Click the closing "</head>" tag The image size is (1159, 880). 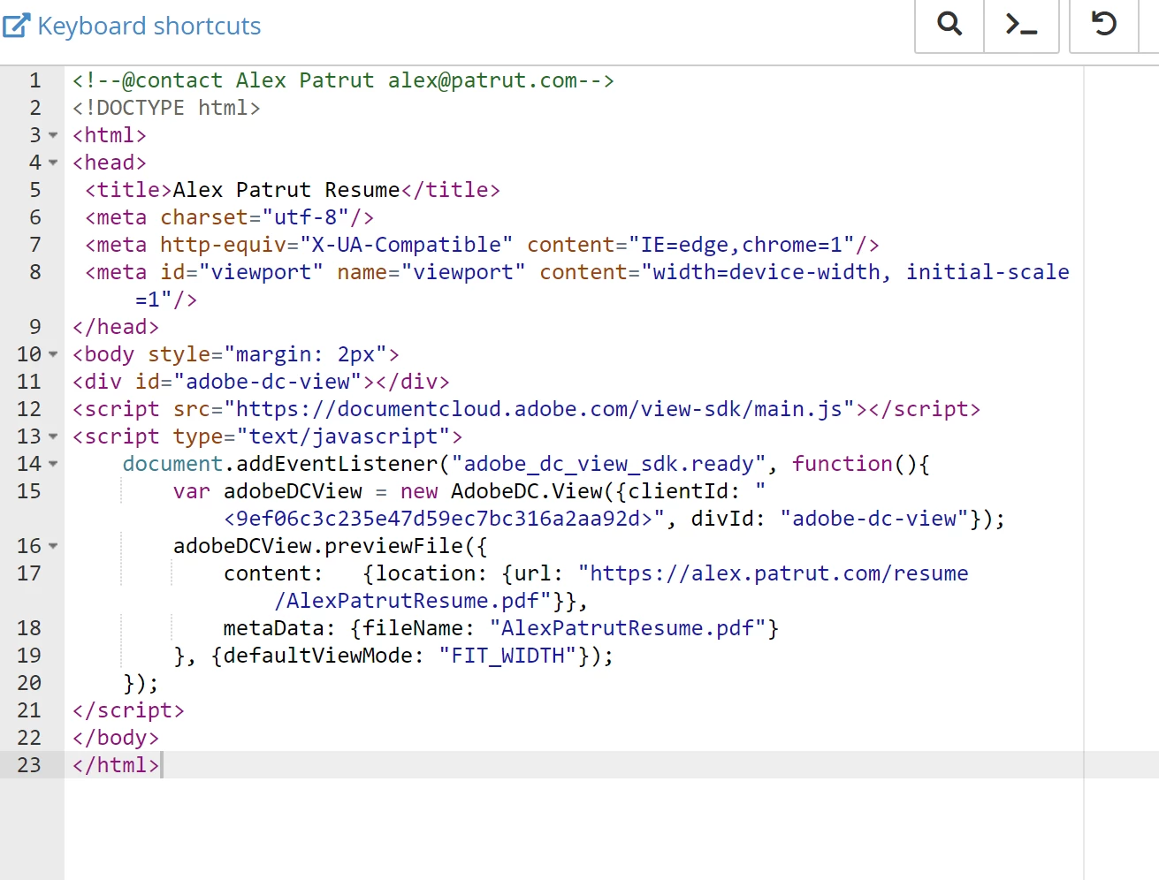(116, 327)
